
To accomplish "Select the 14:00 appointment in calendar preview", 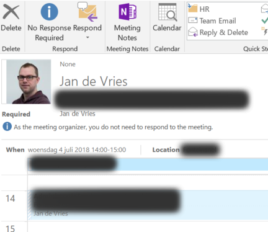I will (148, 205).
